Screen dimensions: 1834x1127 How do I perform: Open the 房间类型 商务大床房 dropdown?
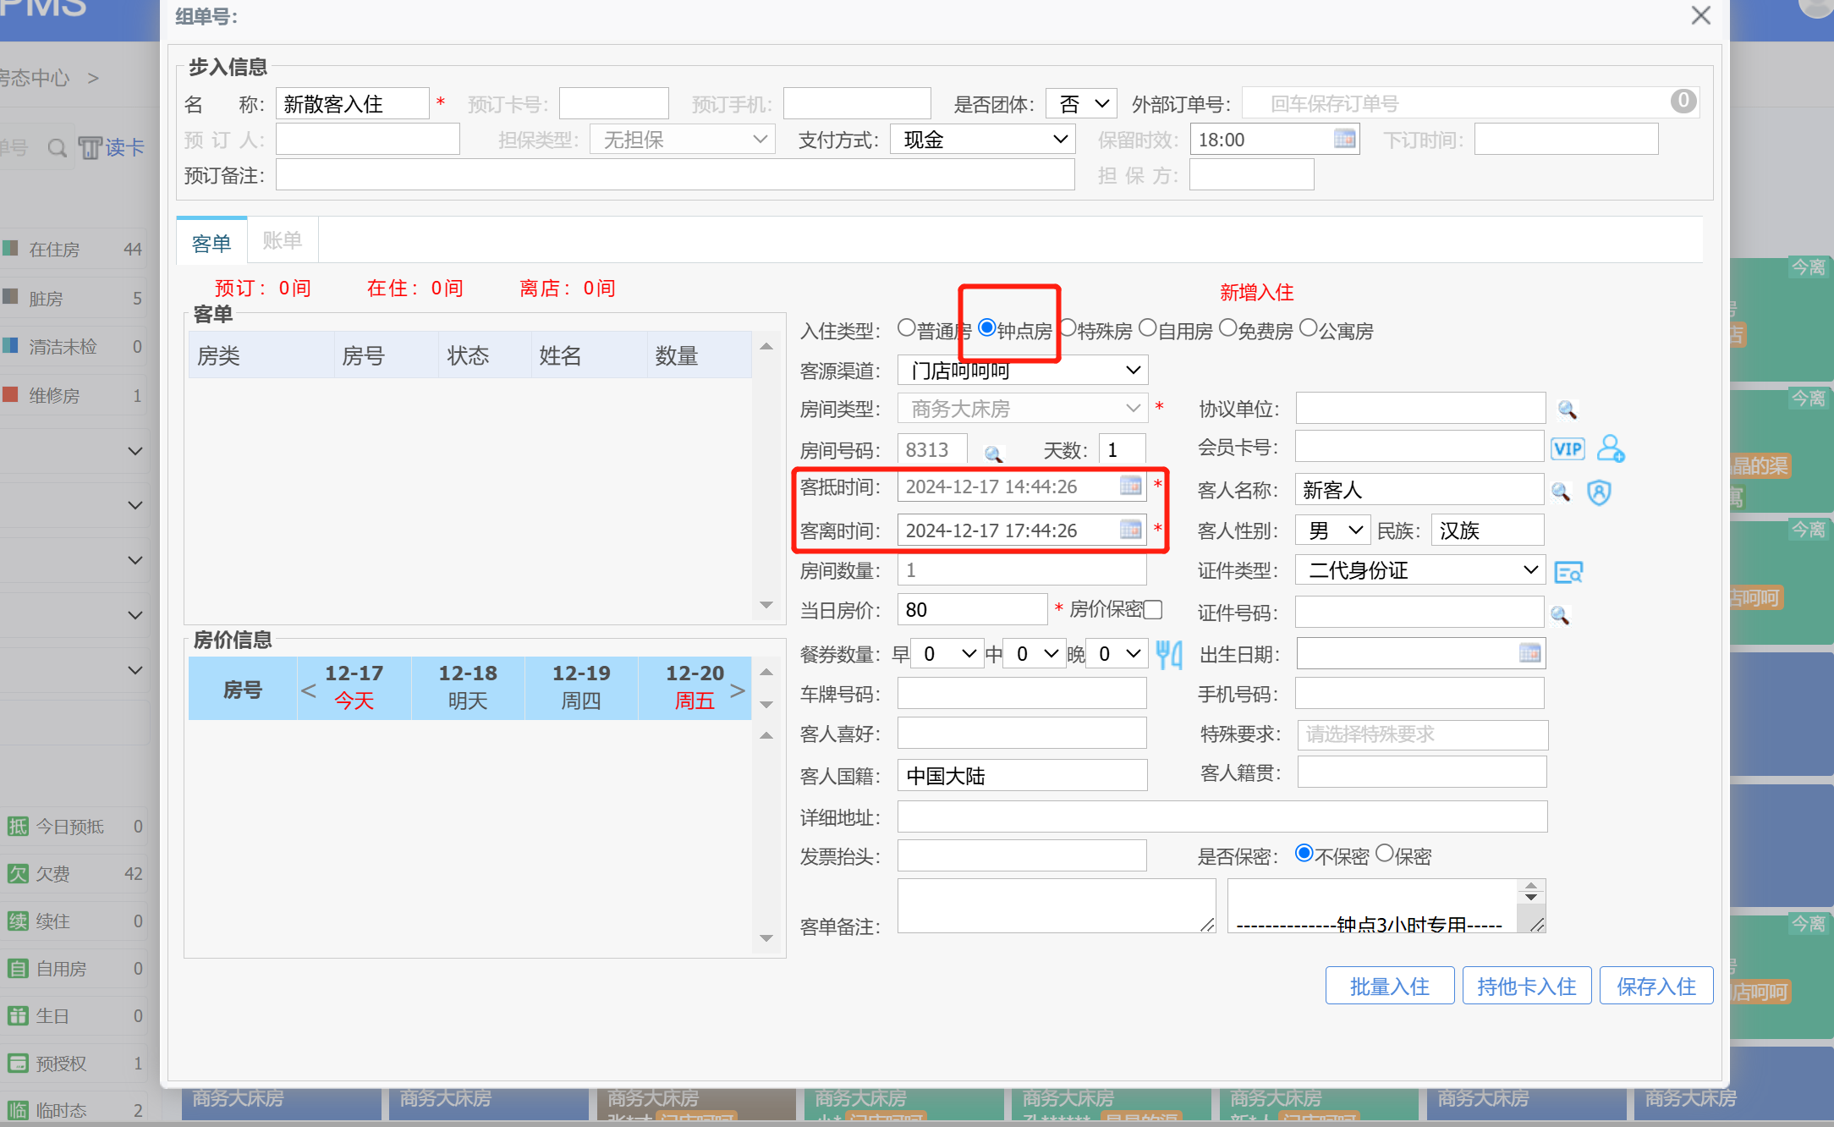coord(1023,409)
